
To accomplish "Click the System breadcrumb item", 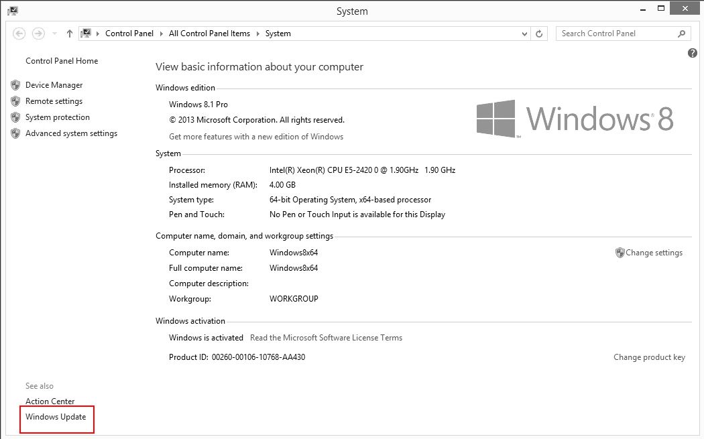I will (278, 34).
